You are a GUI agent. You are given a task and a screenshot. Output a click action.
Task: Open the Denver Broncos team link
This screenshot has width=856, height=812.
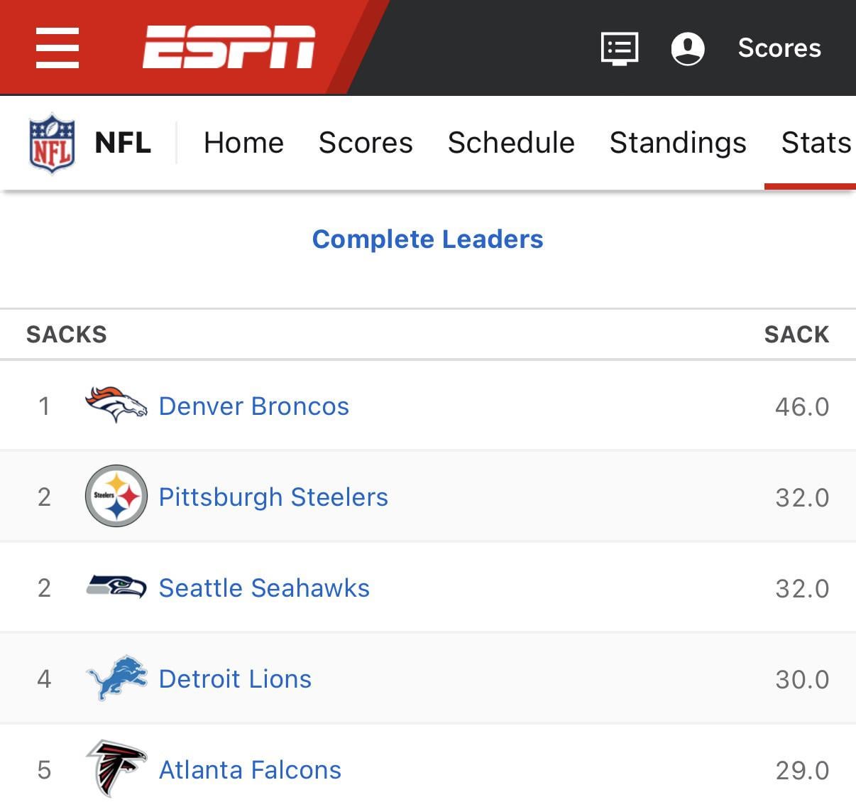pyautogui.click(x=253, y=406)
